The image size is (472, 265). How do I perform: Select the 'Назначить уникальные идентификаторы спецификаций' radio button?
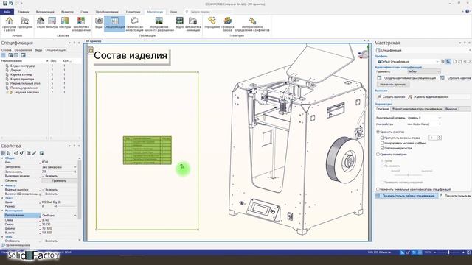378,189
